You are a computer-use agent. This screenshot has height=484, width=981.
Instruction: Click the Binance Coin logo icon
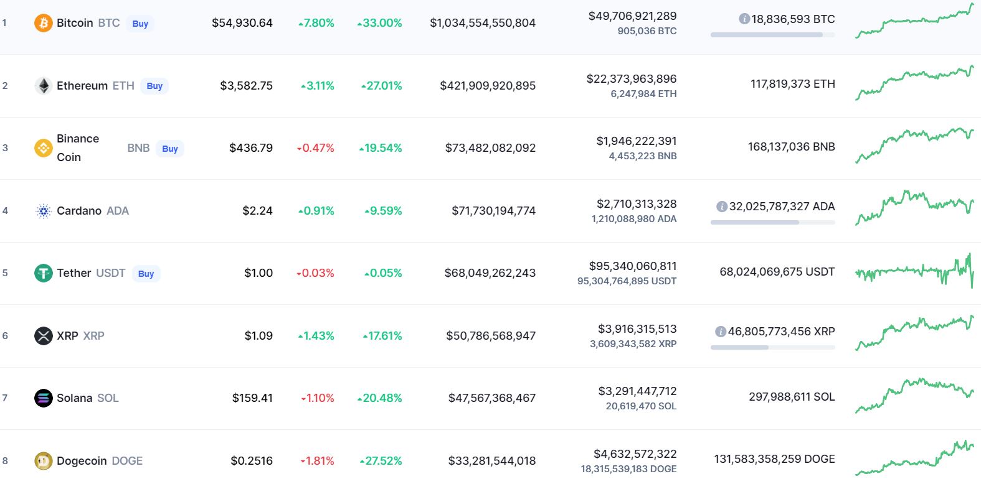(x=43, y=148)
